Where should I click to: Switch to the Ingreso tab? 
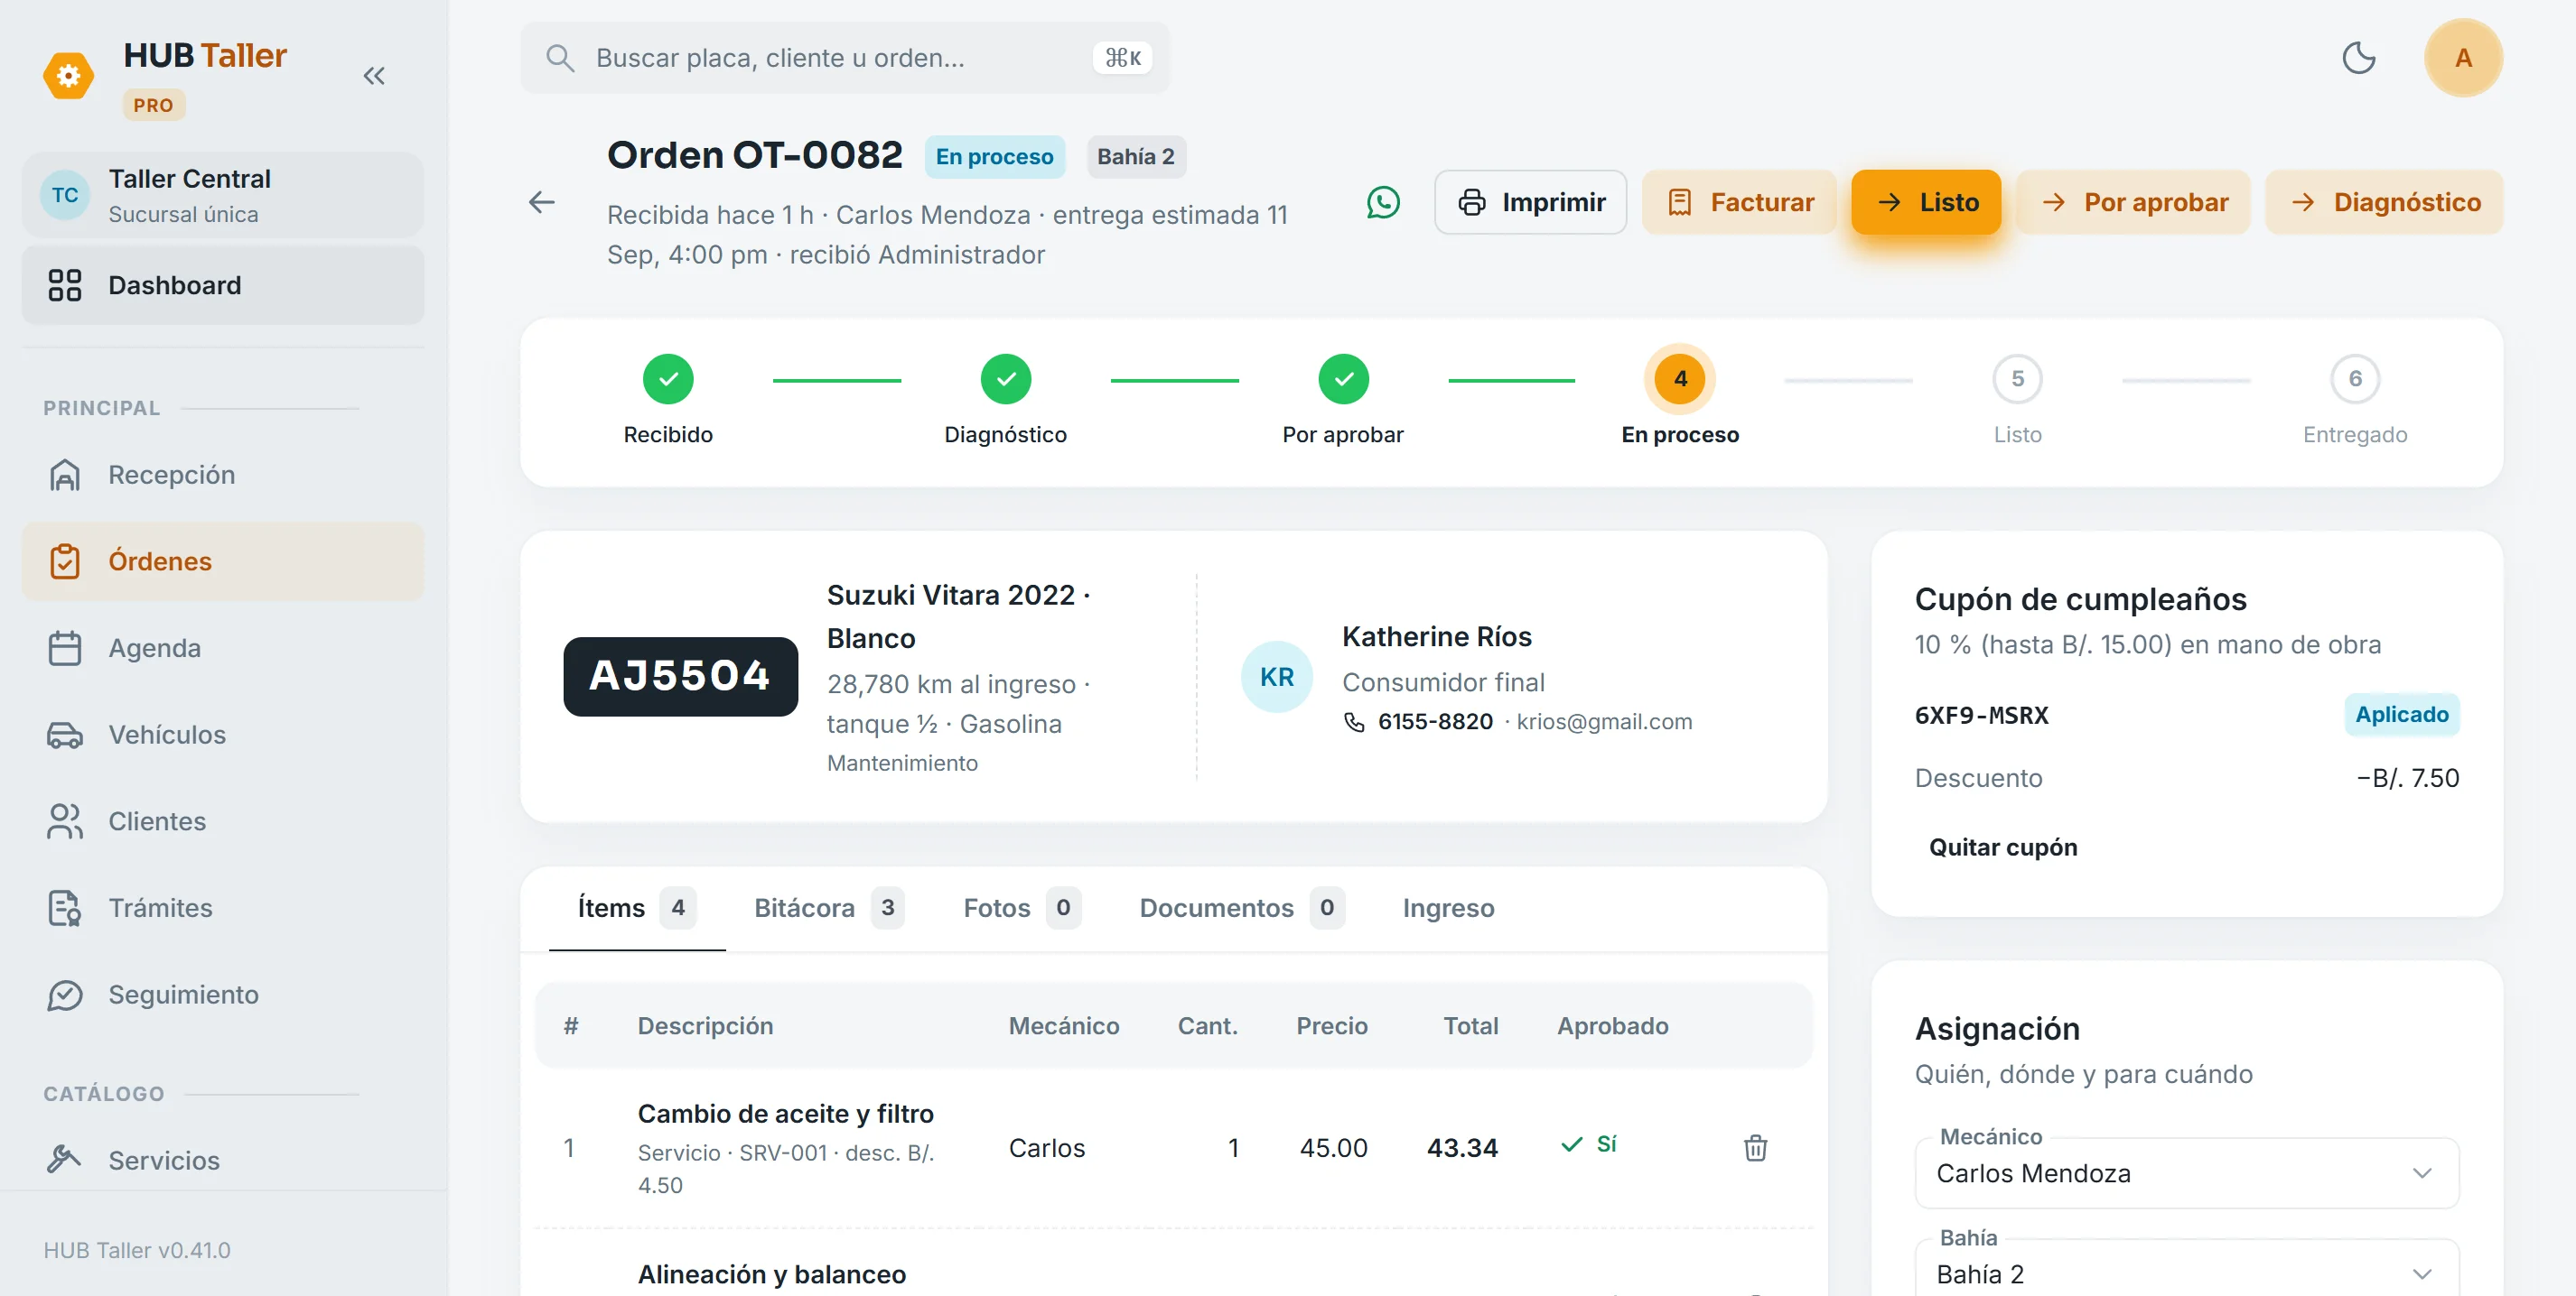(1449, 908)
